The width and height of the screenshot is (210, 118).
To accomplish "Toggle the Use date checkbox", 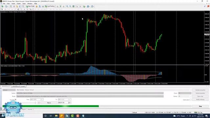I will [15, 100].
